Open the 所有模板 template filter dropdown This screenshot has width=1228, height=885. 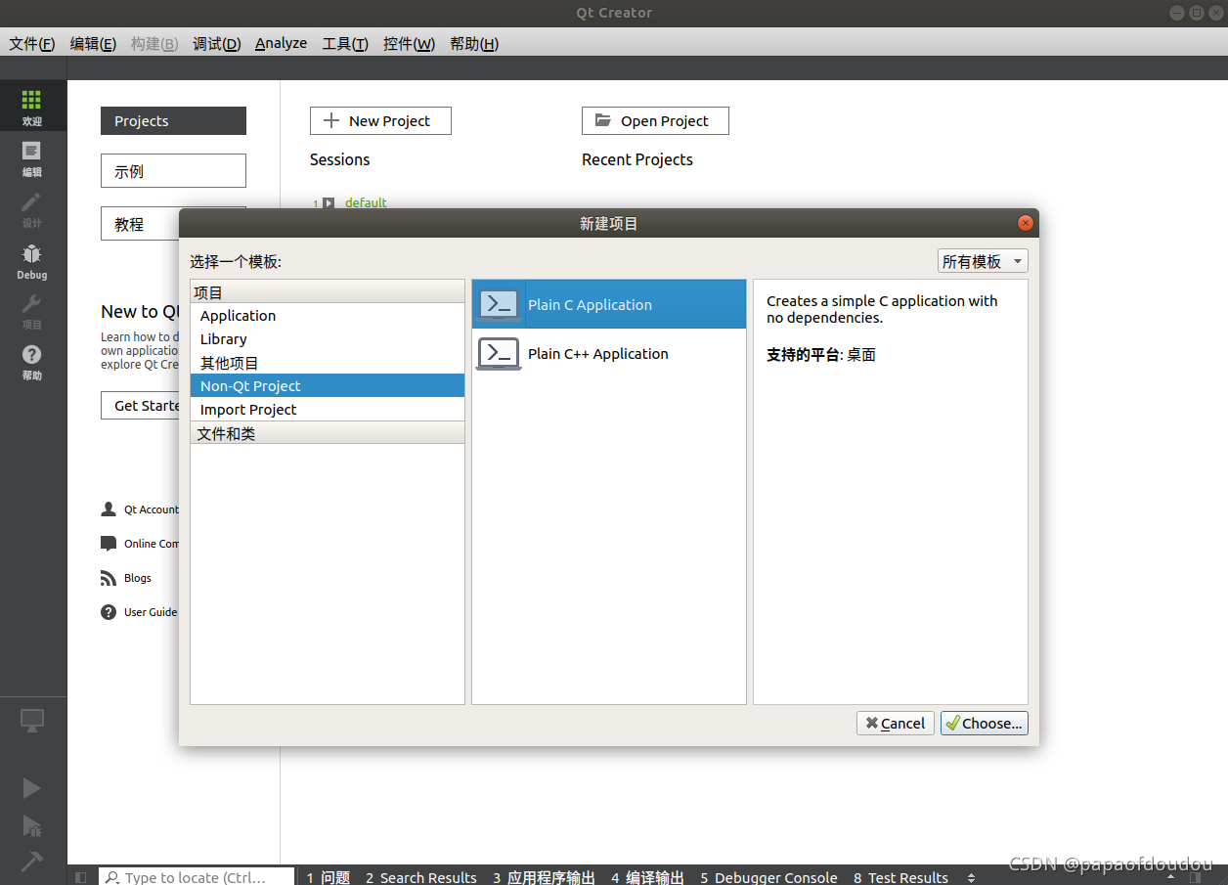point(982,261)
